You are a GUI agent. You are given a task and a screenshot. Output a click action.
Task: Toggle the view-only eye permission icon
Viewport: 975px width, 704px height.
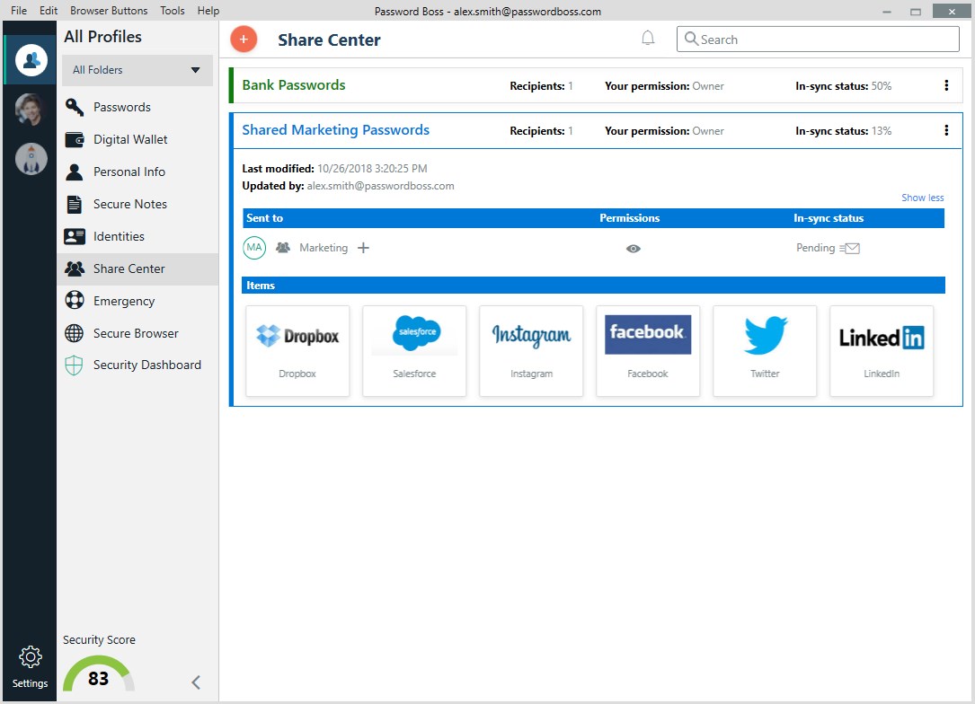[633, 249]
